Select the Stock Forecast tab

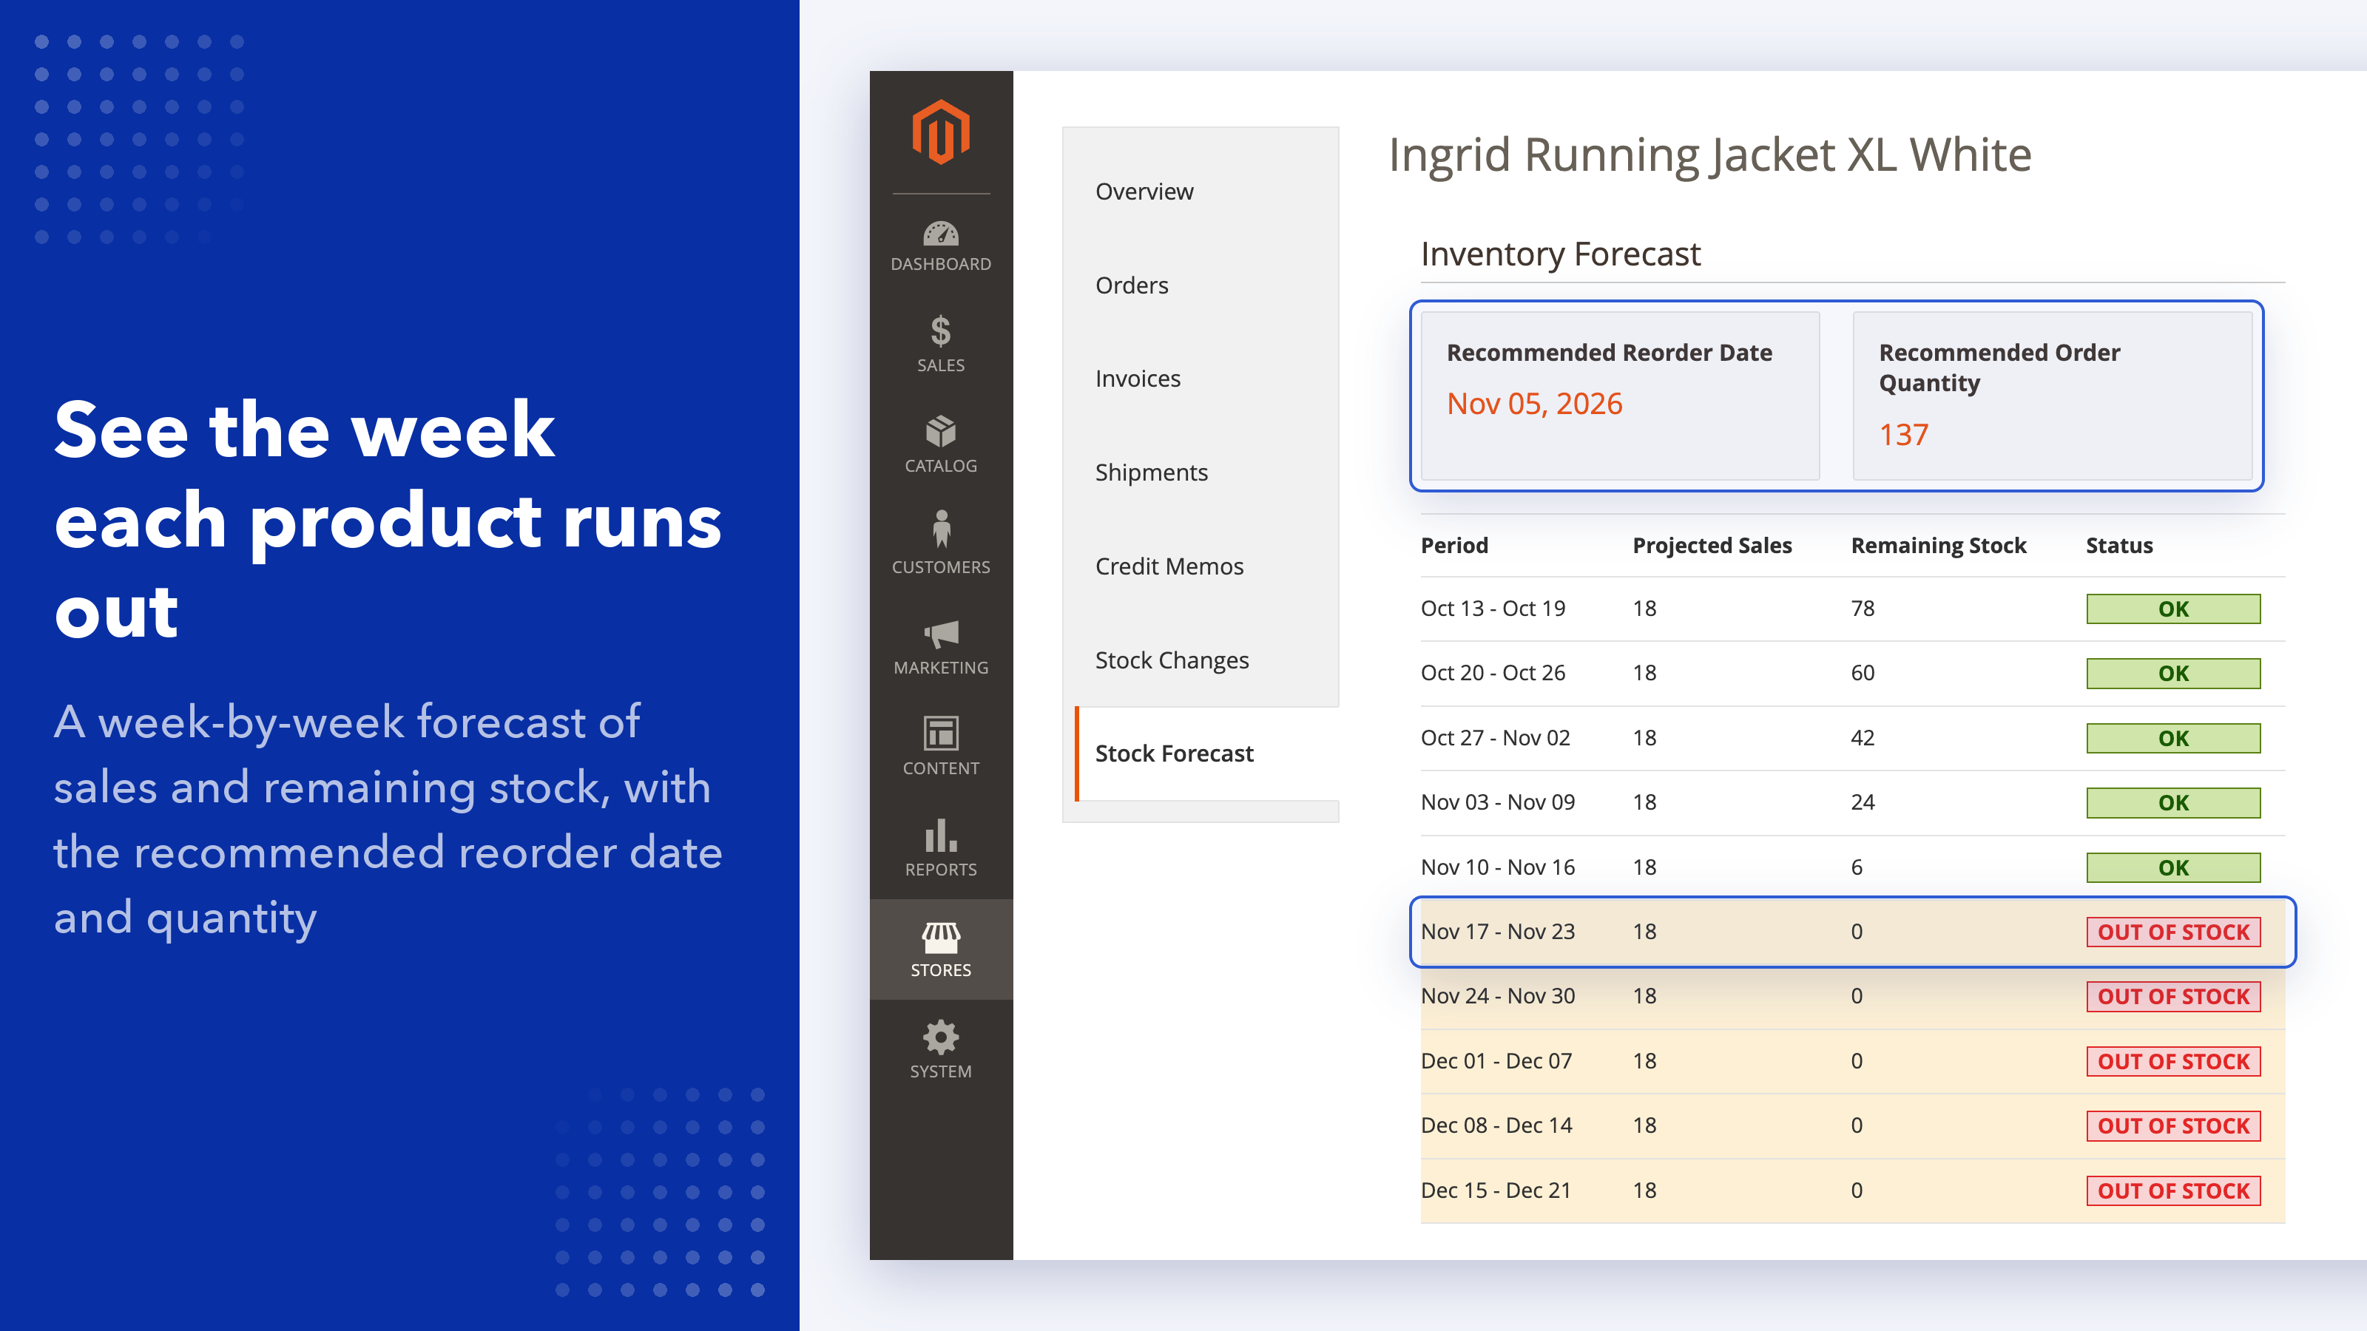pos(1206,753)
